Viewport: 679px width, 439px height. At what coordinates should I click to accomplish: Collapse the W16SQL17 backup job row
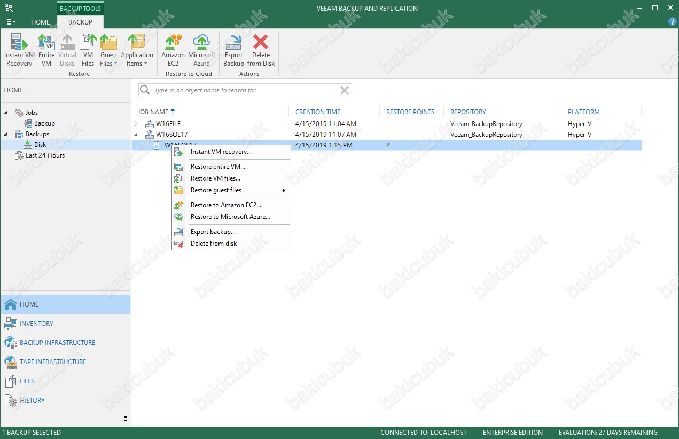[136, 135]
